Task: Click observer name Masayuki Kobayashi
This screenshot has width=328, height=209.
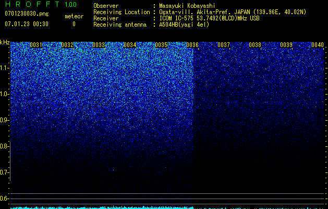Action: click(x=187, y=6)
